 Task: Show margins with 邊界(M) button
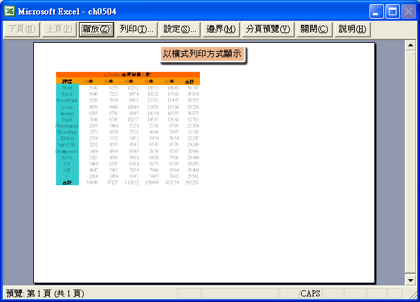[221, 29]
